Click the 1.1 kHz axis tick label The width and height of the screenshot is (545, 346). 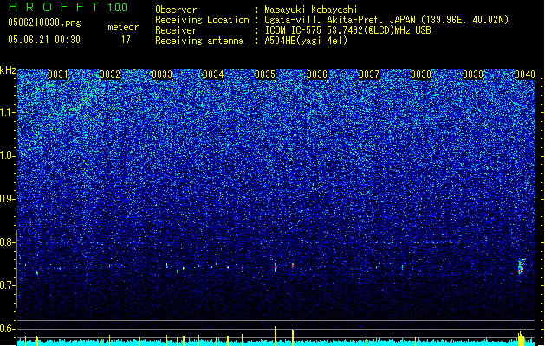coord(8,112)
